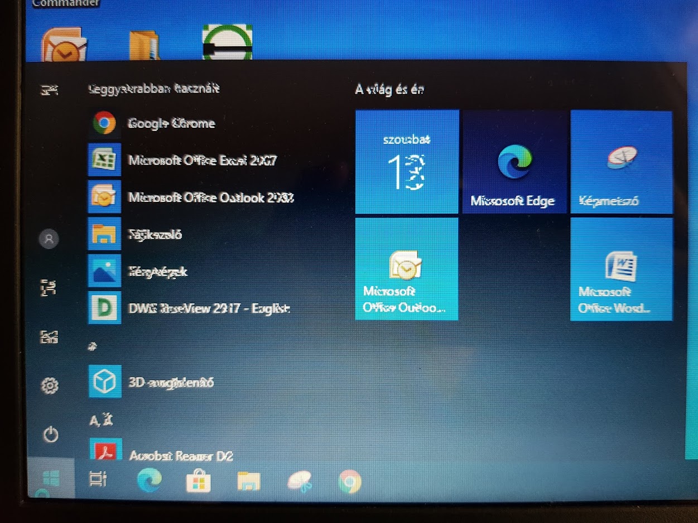Click the 'Leggyakrabban használt' heading
The height and width of the screenshot is (523, 698).
pyautogui.click(x=154, y=89)
